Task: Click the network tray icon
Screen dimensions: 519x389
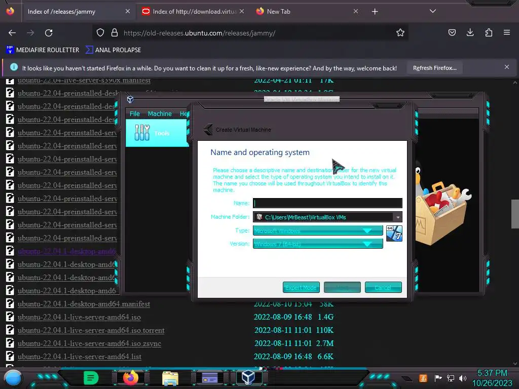Action: (450, 378)
